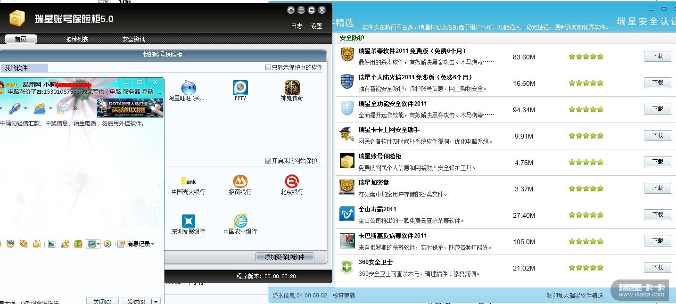
Task: Select the 招商银行 bank icon
Action: pos(240,181)
